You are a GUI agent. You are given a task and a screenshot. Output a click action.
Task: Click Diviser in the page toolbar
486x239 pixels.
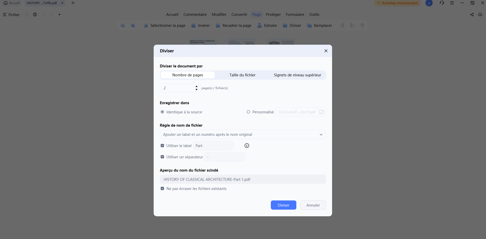coord(292,26)
